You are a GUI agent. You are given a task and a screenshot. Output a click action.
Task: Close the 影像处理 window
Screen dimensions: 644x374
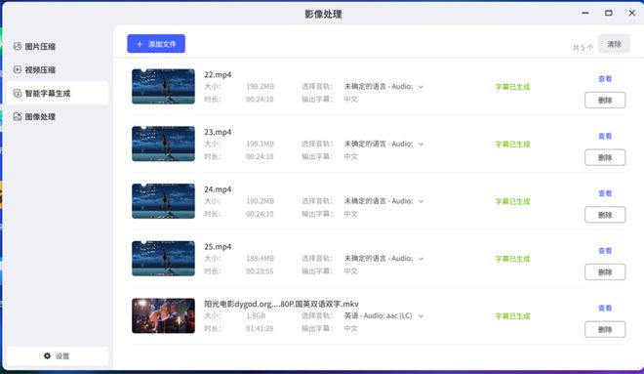(632, 13)
